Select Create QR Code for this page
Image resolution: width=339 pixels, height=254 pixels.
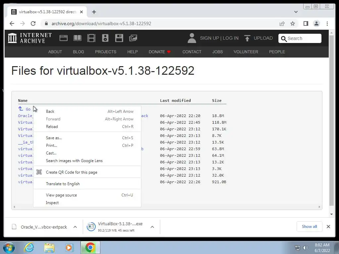click(87, 172)
